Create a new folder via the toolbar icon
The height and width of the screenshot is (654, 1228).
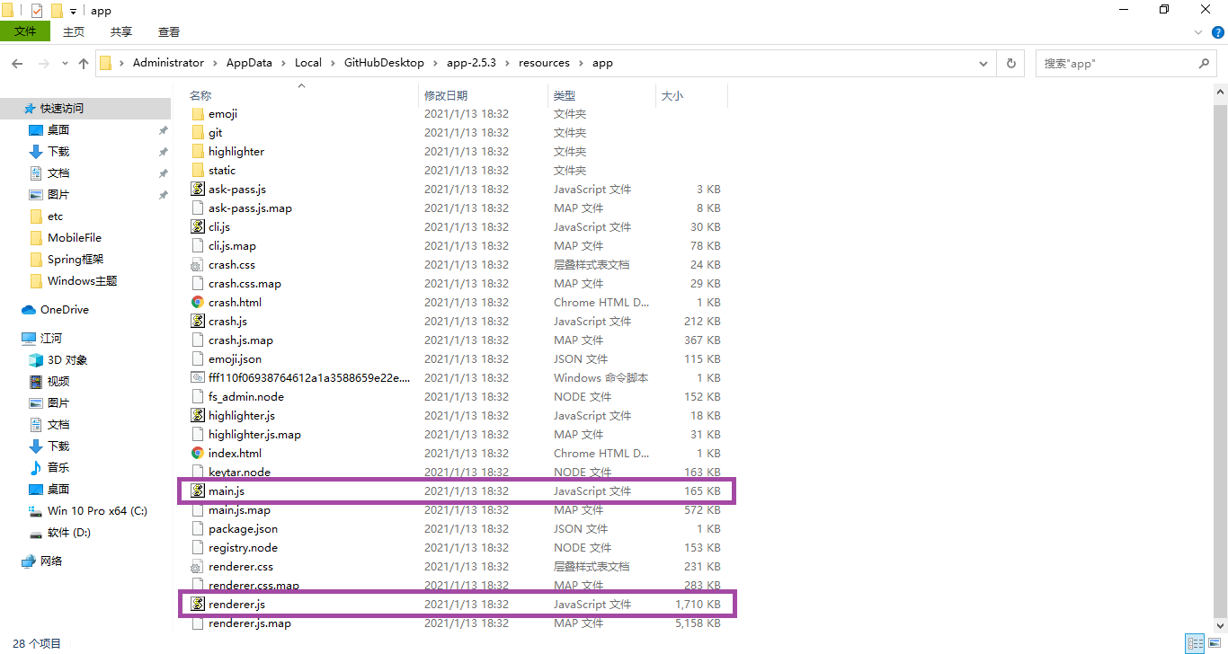click(x=57, y=10)
